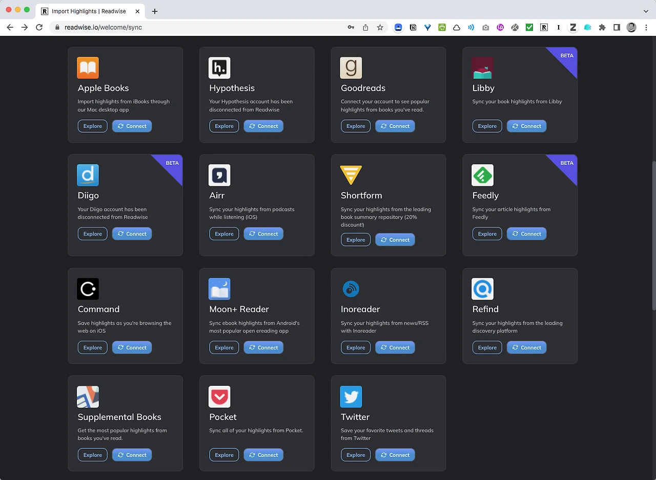Click the Airr quote icon

pos(219,175)
